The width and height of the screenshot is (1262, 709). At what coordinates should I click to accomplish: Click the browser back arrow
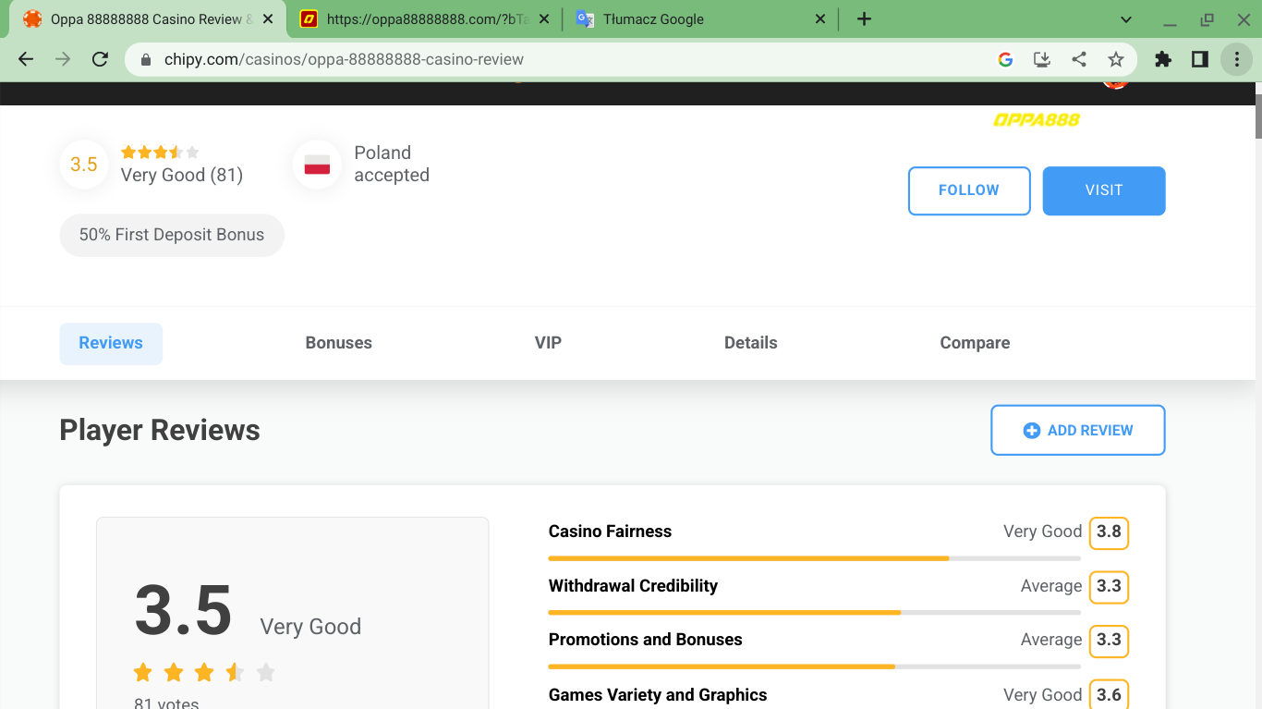(26, 59)
